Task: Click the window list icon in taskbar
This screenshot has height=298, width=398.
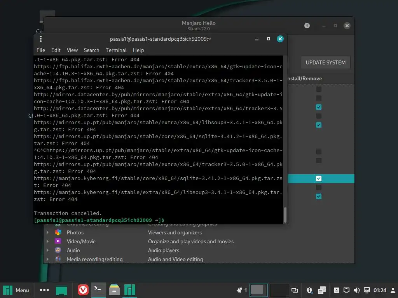Action: [x=295, y=290]
